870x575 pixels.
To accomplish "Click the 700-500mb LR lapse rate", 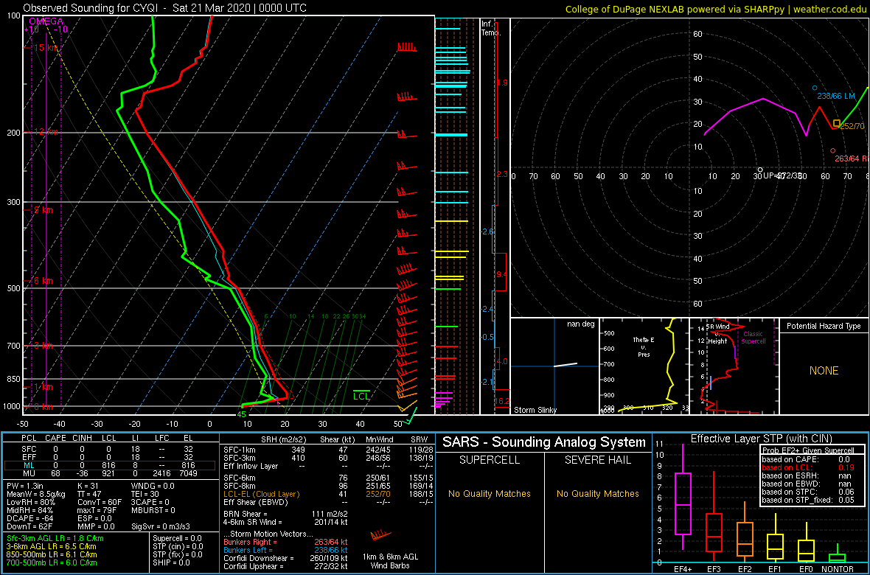I will [53, 562].
